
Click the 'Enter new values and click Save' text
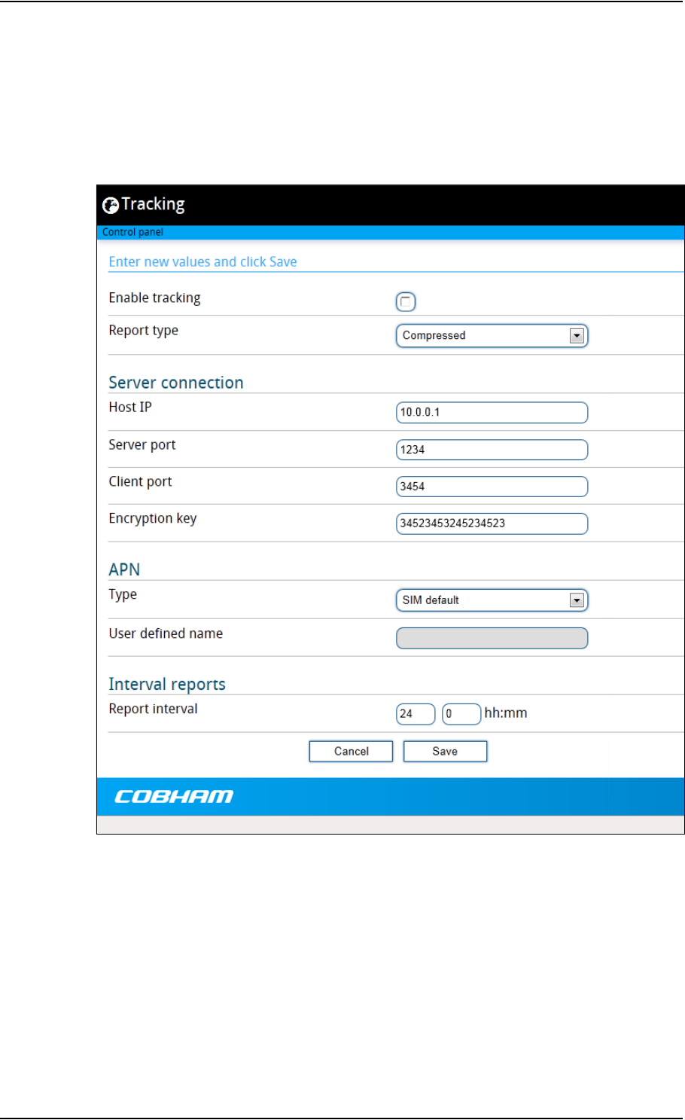click(x=202, y=262)
